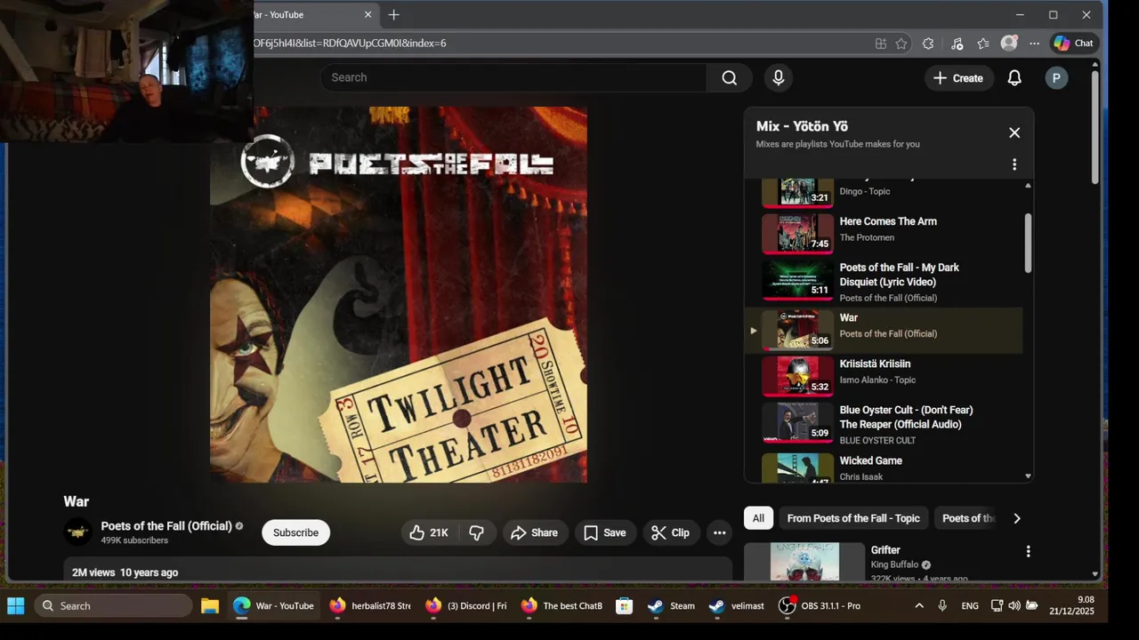The width and height of the screenshot is (1139, 640).
Task: Open more actions for the War video
Action: [719, 532]
